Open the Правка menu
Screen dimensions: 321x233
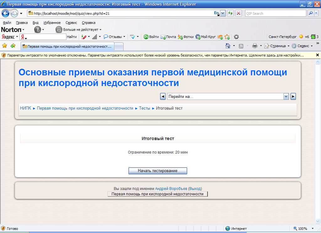(x=22, y=23)
